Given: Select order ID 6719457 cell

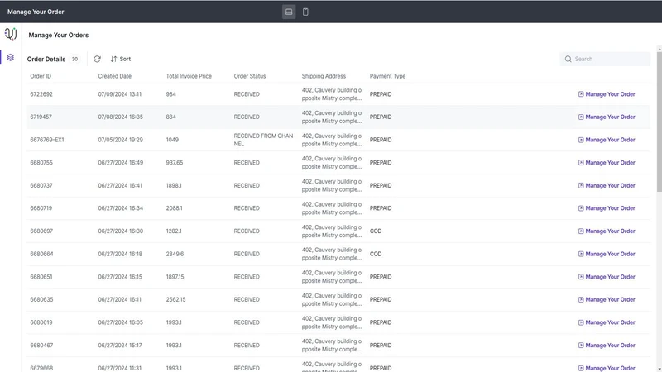Looking at the screenshot, I should point(41,117).
